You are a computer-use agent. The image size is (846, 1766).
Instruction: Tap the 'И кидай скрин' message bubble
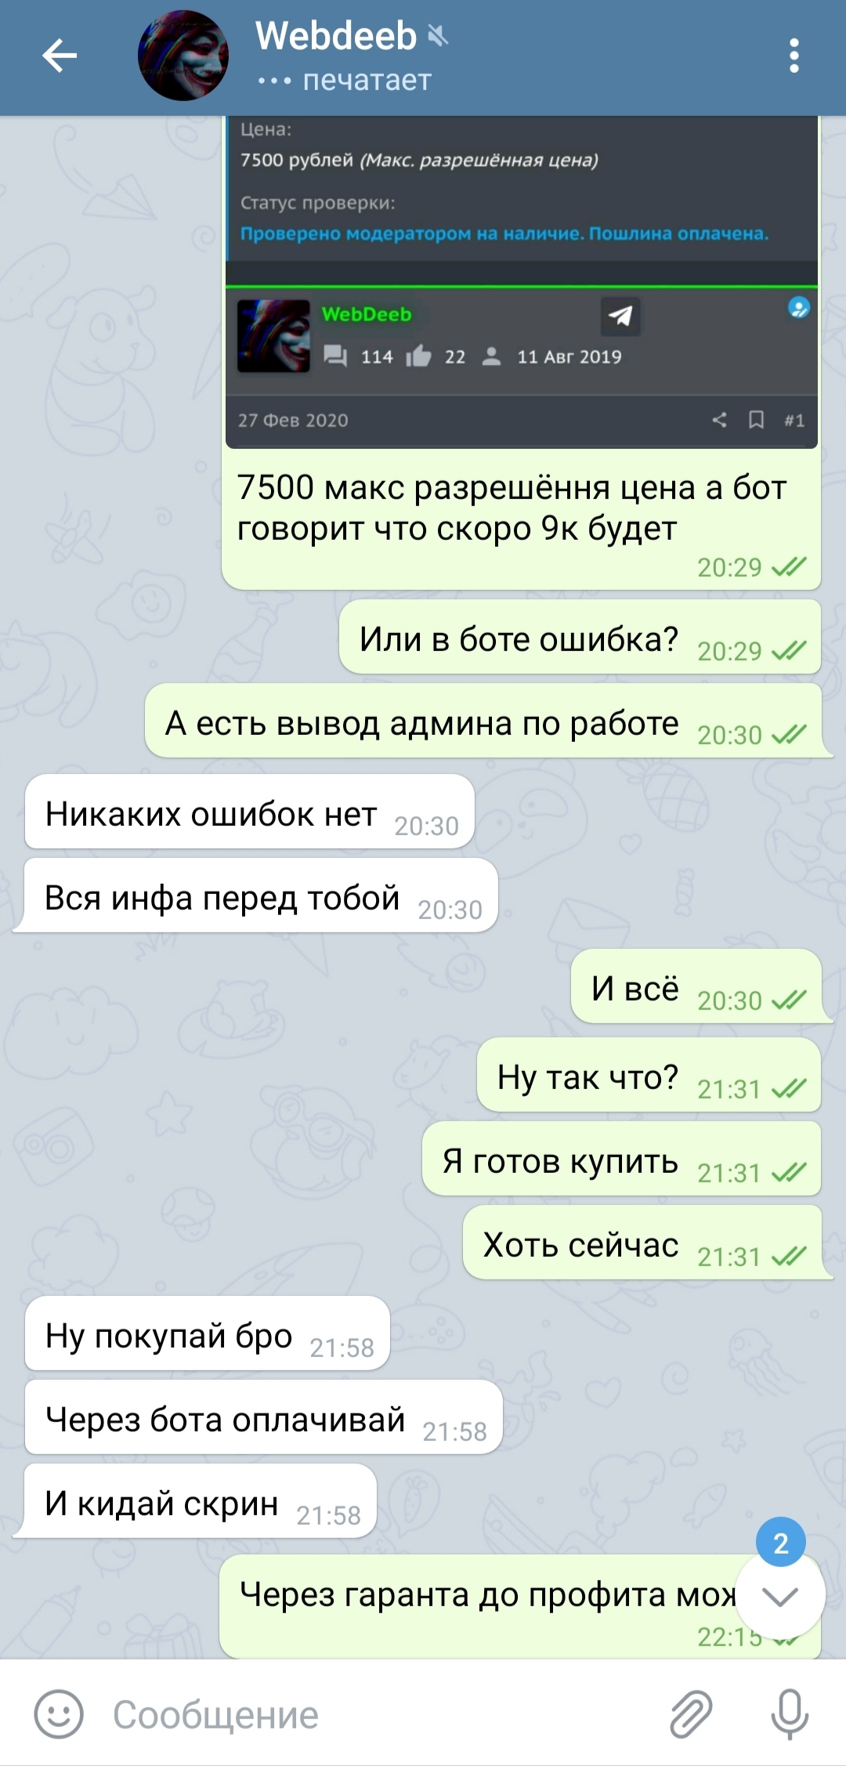pos(201,1501)
